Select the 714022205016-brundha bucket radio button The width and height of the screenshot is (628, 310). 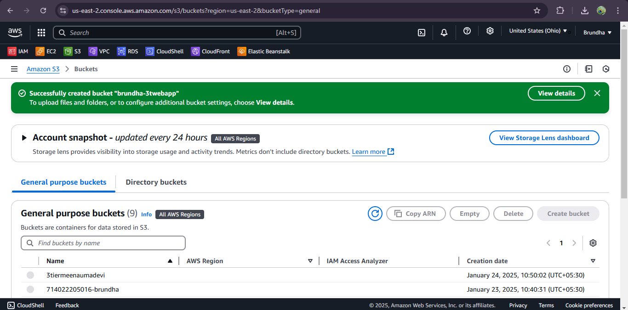pos(30,289)
